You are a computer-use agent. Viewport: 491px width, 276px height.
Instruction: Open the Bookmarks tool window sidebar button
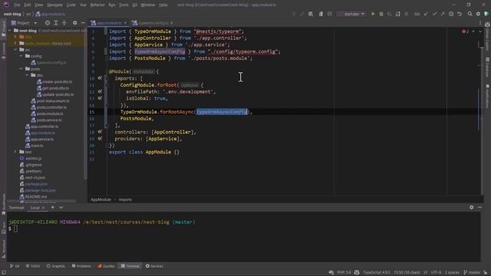point(3,204)
